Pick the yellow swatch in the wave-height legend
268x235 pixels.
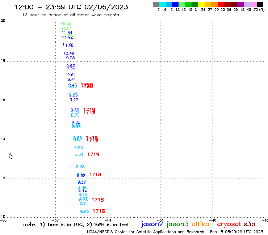coord(201,4)
